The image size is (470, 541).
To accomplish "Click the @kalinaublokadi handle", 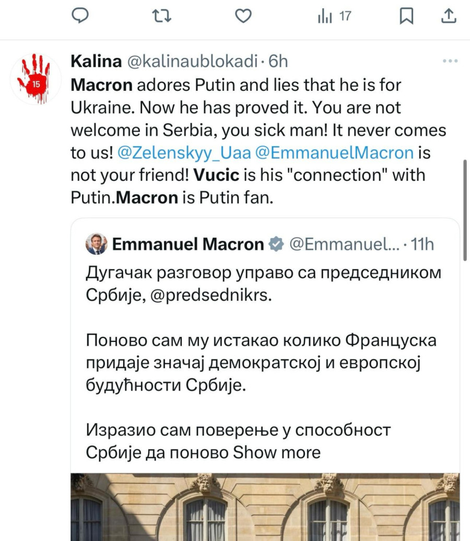I will (x=193, y=62).
